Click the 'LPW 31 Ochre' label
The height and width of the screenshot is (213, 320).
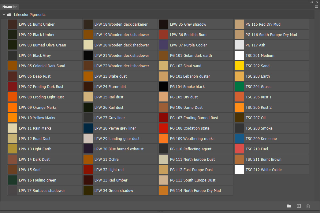106,160
